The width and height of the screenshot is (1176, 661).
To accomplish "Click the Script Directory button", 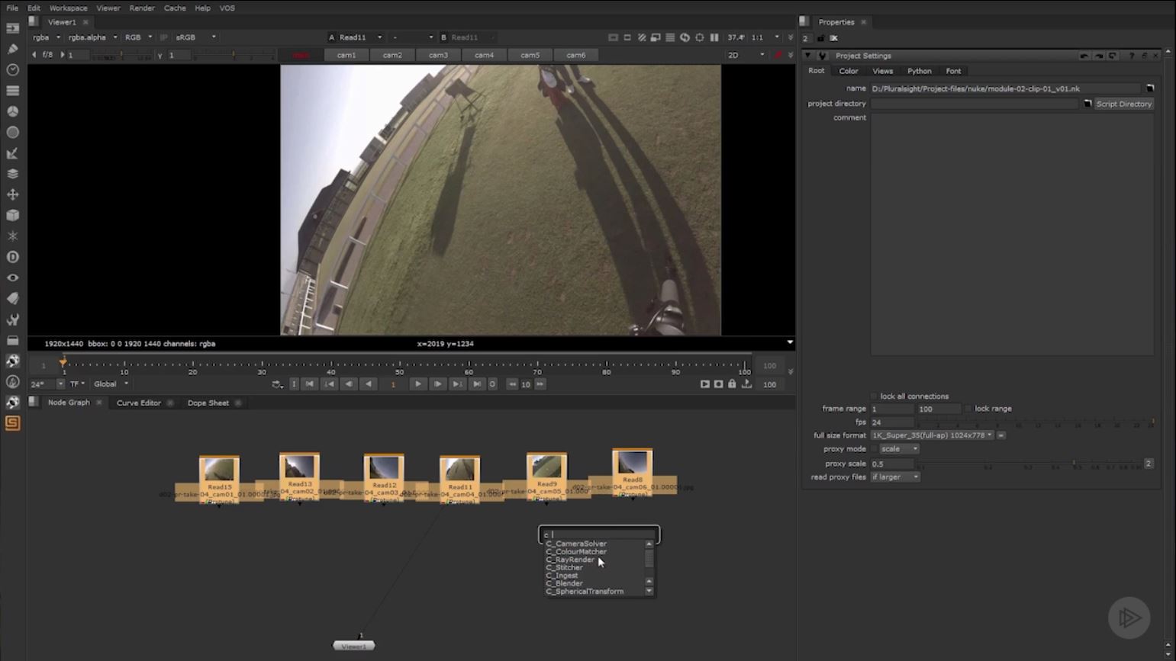I will 1124,104.
